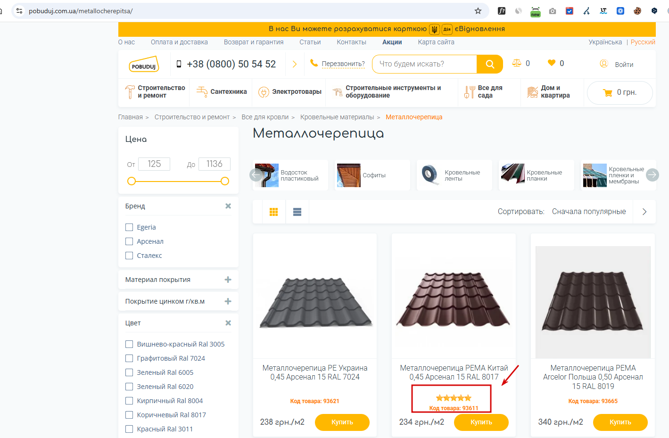Click the POBUDUJ site logo
Screen dimensions: 669x438
click(144, 65)
